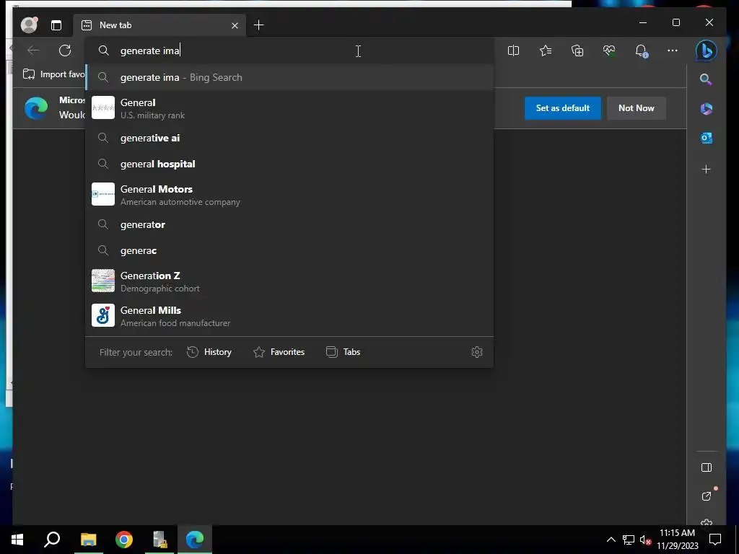The image size is (739, 554).
Task: Choose the Generation Z suggestion
Action: point(289,281)
